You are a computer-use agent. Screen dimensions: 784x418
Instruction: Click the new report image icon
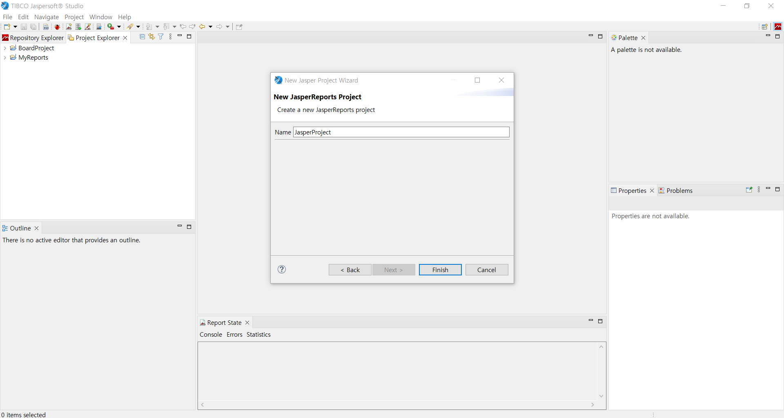coord(69,27)
